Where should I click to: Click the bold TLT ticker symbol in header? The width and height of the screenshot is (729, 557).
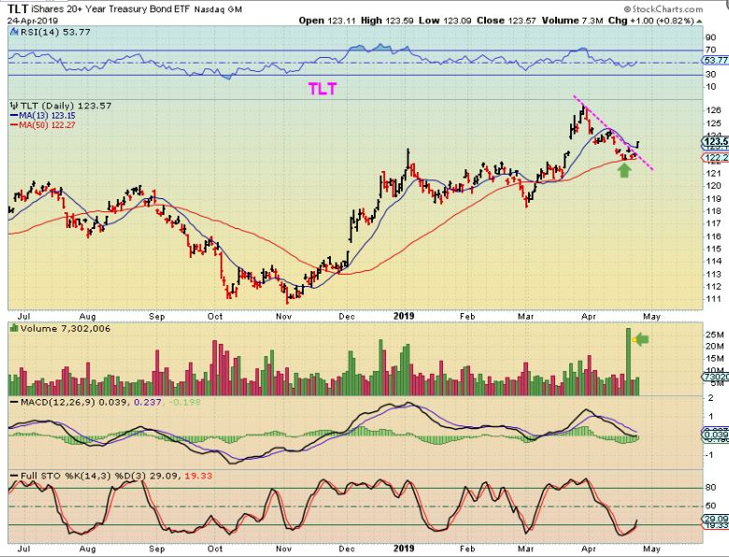(x=18, y=8)
